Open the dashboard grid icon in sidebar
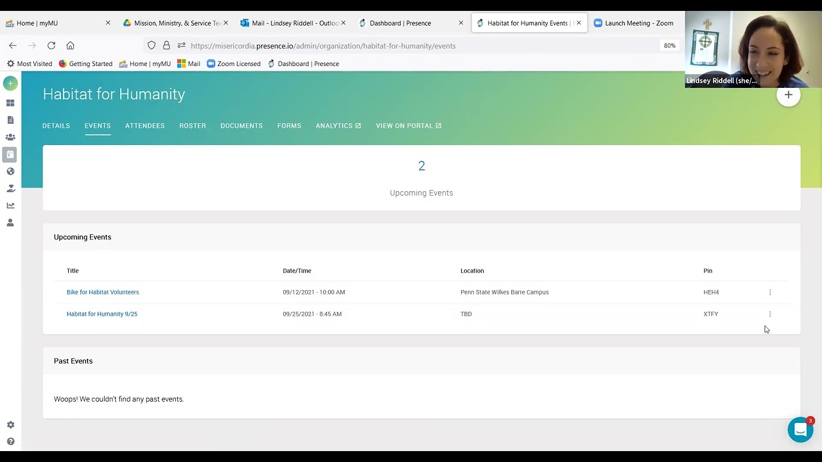This screenshot has width=822, height=462. click(x=10, y=103)
